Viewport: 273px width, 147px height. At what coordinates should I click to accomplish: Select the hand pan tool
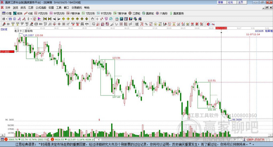point(93,19)
